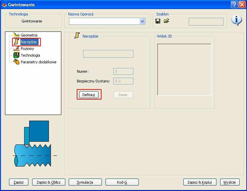The image size is (247, 191).
Task: Select Narzędzie in the operation tree
Action: click(x=29, y=42)
